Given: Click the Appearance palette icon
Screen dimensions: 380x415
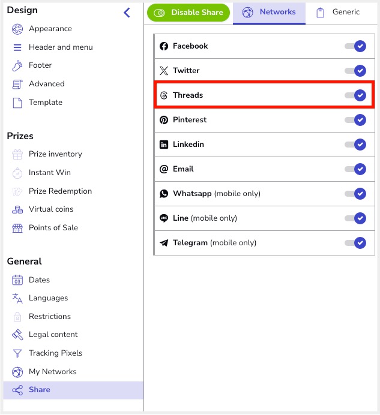Looking at the screenshot, I should click(17, 29).
